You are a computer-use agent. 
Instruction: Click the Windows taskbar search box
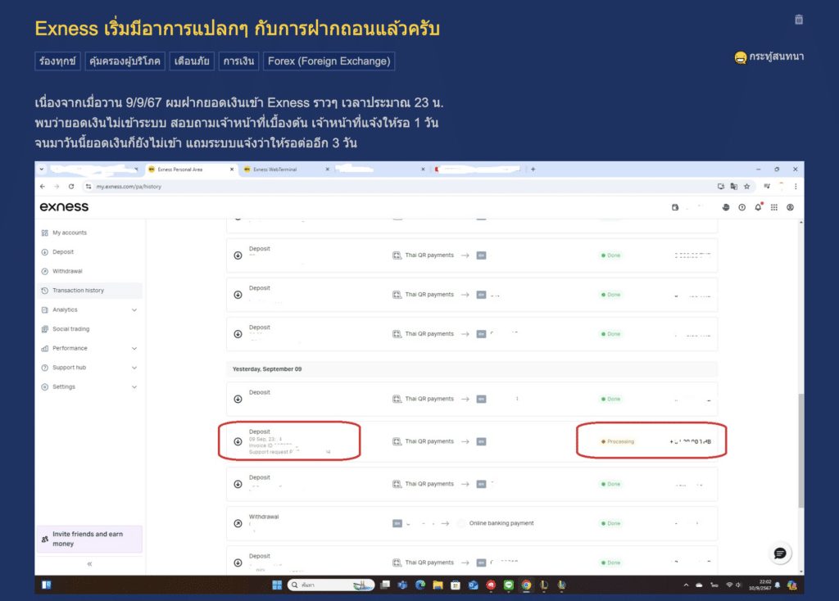331,585
